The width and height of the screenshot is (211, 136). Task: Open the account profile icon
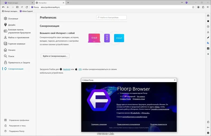click(198, 7)
